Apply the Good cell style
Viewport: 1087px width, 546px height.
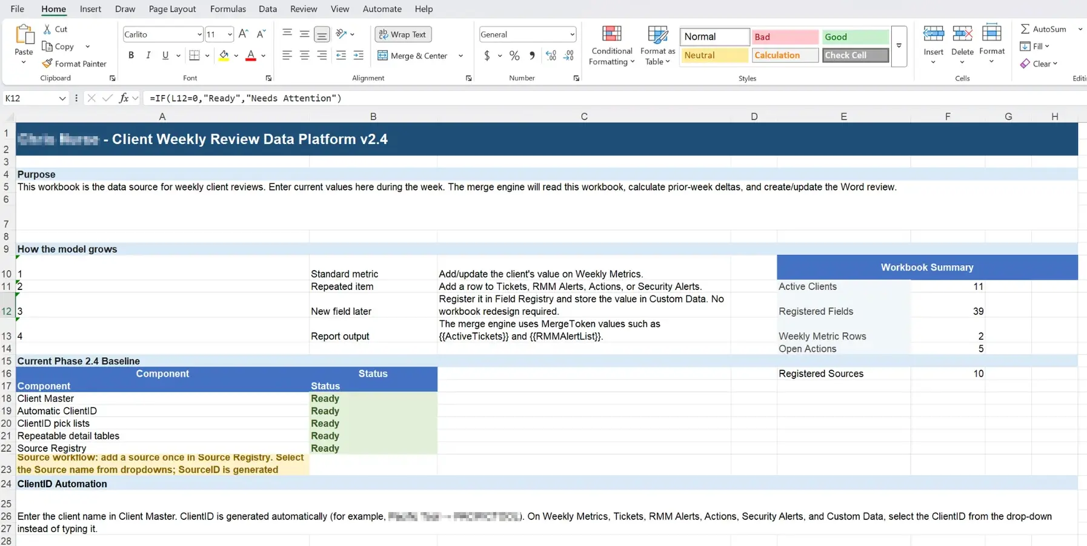855,37
